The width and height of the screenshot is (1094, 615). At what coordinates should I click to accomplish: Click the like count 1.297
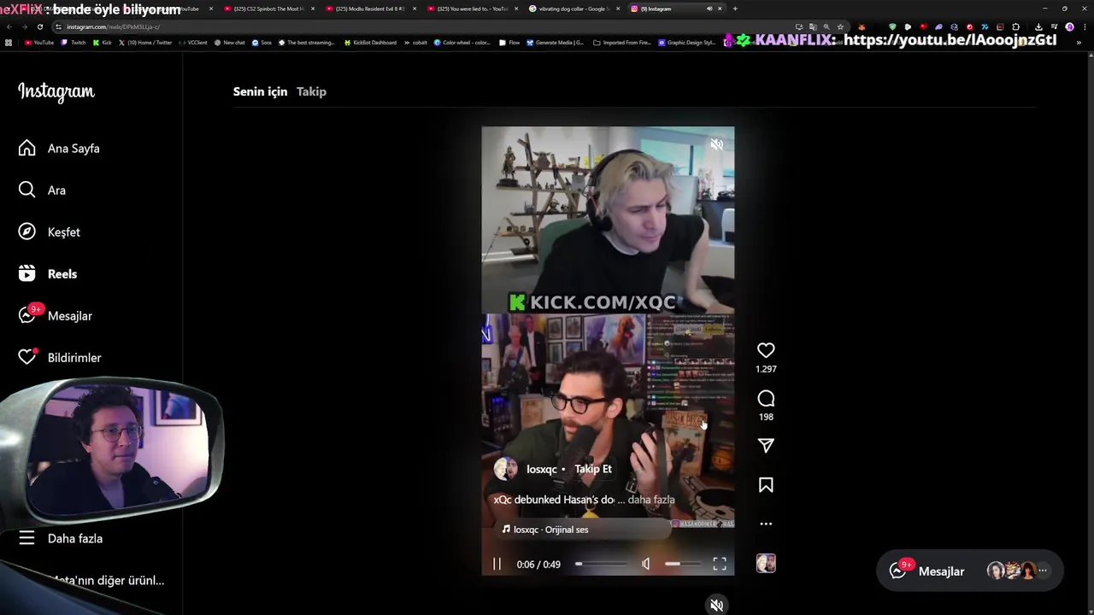(x=766, y=369)
